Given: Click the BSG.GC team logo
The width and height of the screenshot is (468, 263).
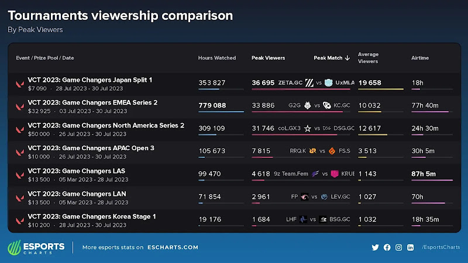Looking at the screenshot, I should [x=323, y=219].
